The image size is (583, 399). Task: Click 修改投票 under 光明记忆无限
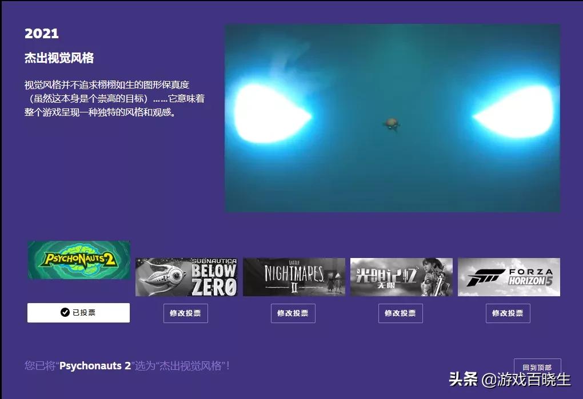401,313
